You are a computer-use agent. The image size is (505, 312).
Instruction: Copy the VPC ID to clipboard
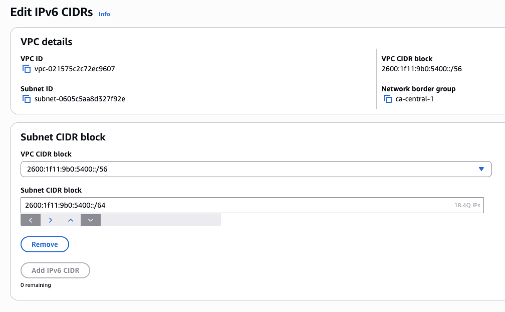click(27, 69)
